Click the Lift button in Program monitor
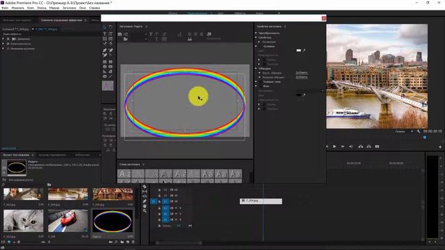Viewport: 445px width, 250px height. (360, 147)
